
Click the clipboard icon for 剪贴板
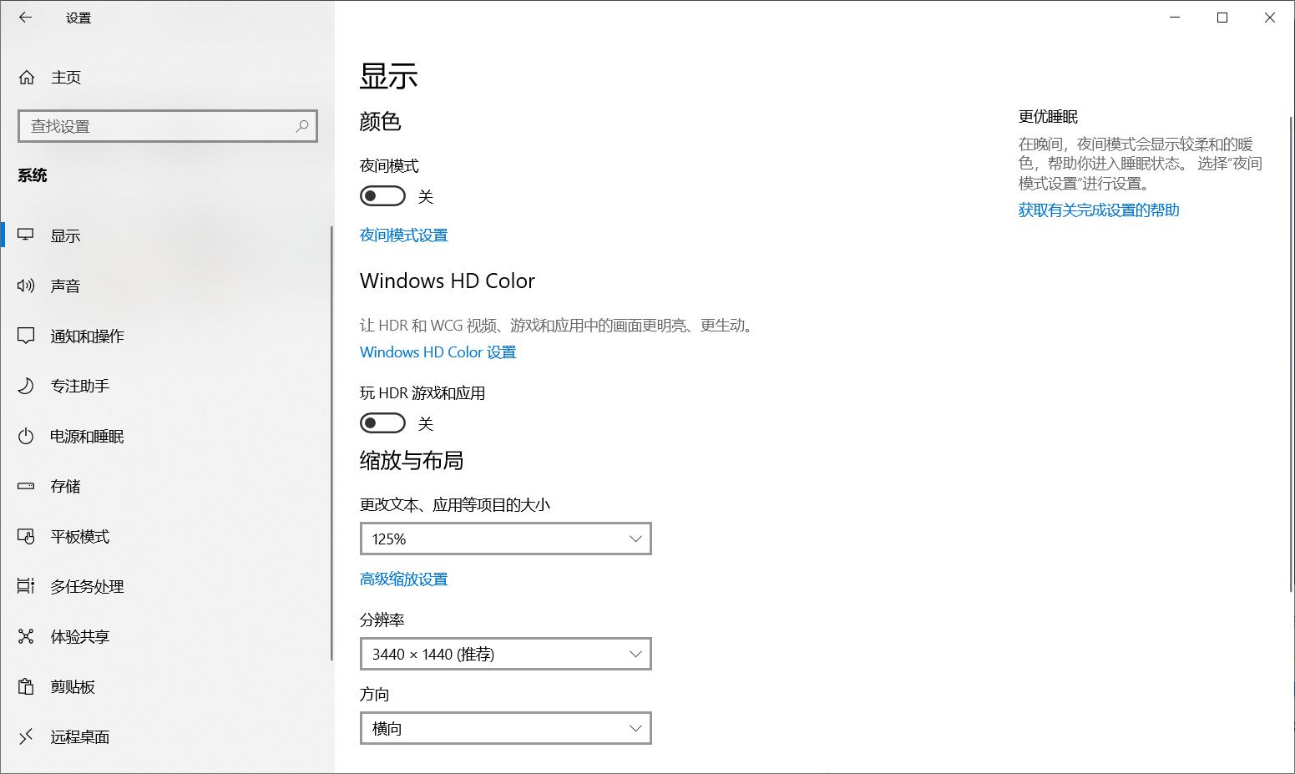point(26,686)
